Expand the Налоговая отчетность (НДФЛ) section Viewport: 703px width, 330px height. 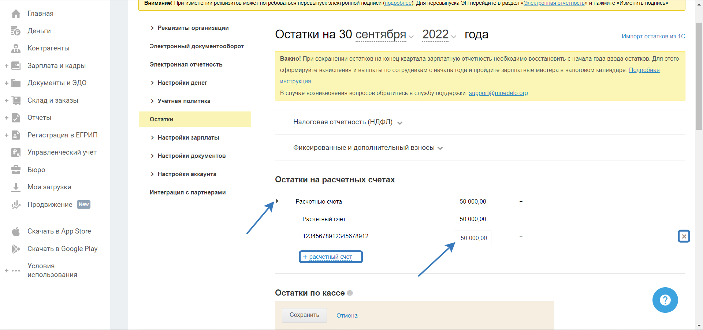coord(348,122)
